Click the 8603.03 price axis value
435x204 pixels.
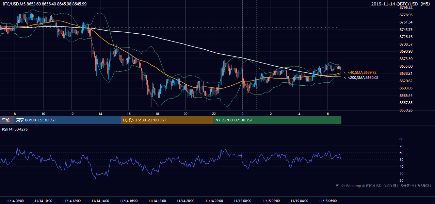pos(406,88)
